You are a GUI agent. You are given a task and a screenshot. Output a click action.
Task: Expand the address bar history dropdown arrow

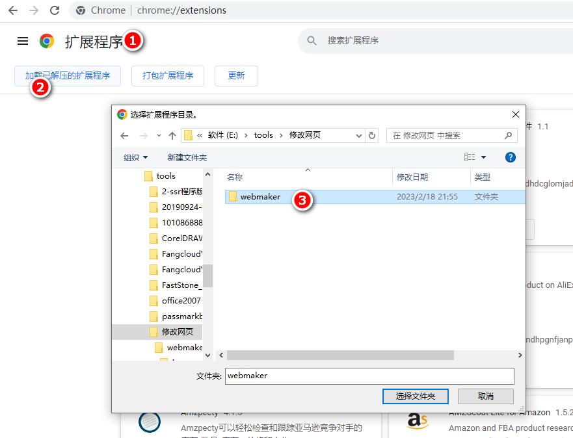coord(360,135)
